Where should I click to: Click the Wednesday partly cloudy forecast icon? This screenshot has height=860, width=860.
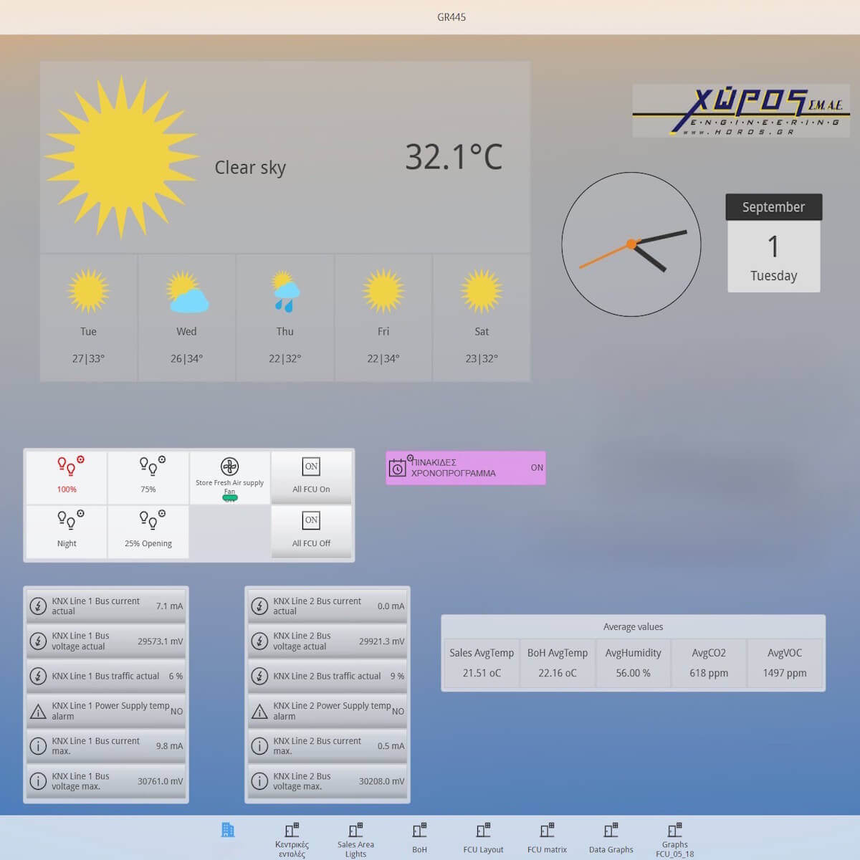coord(187,292)
